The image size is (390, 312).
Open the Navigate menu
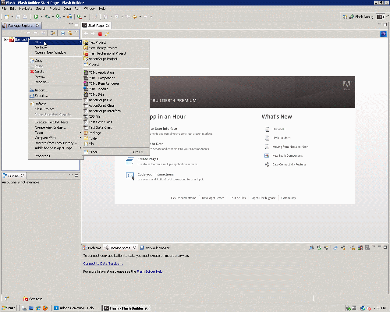coord(26,9)
